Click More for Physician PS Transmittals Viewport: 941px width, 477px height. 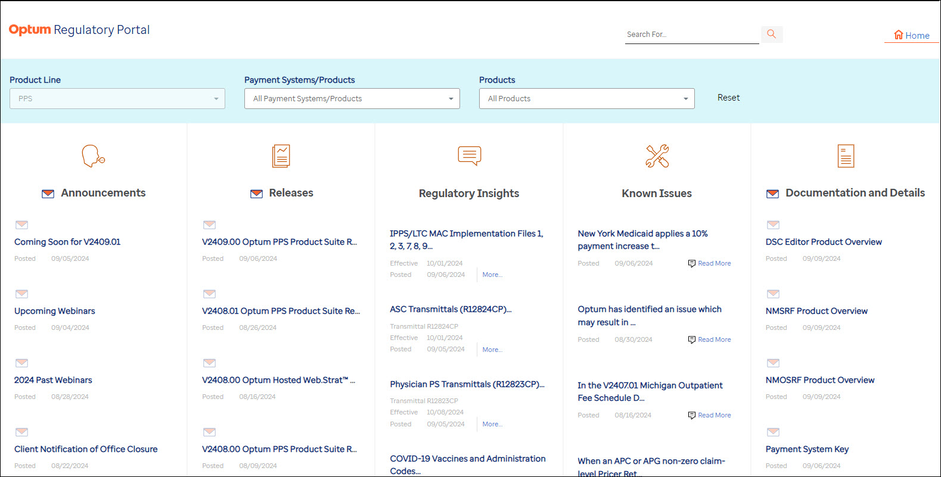492,424
